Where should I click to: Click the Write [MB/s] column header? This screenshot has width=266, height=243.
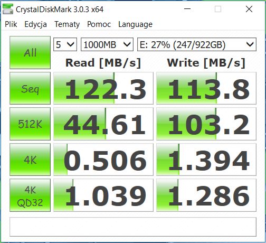pos(206,63)
